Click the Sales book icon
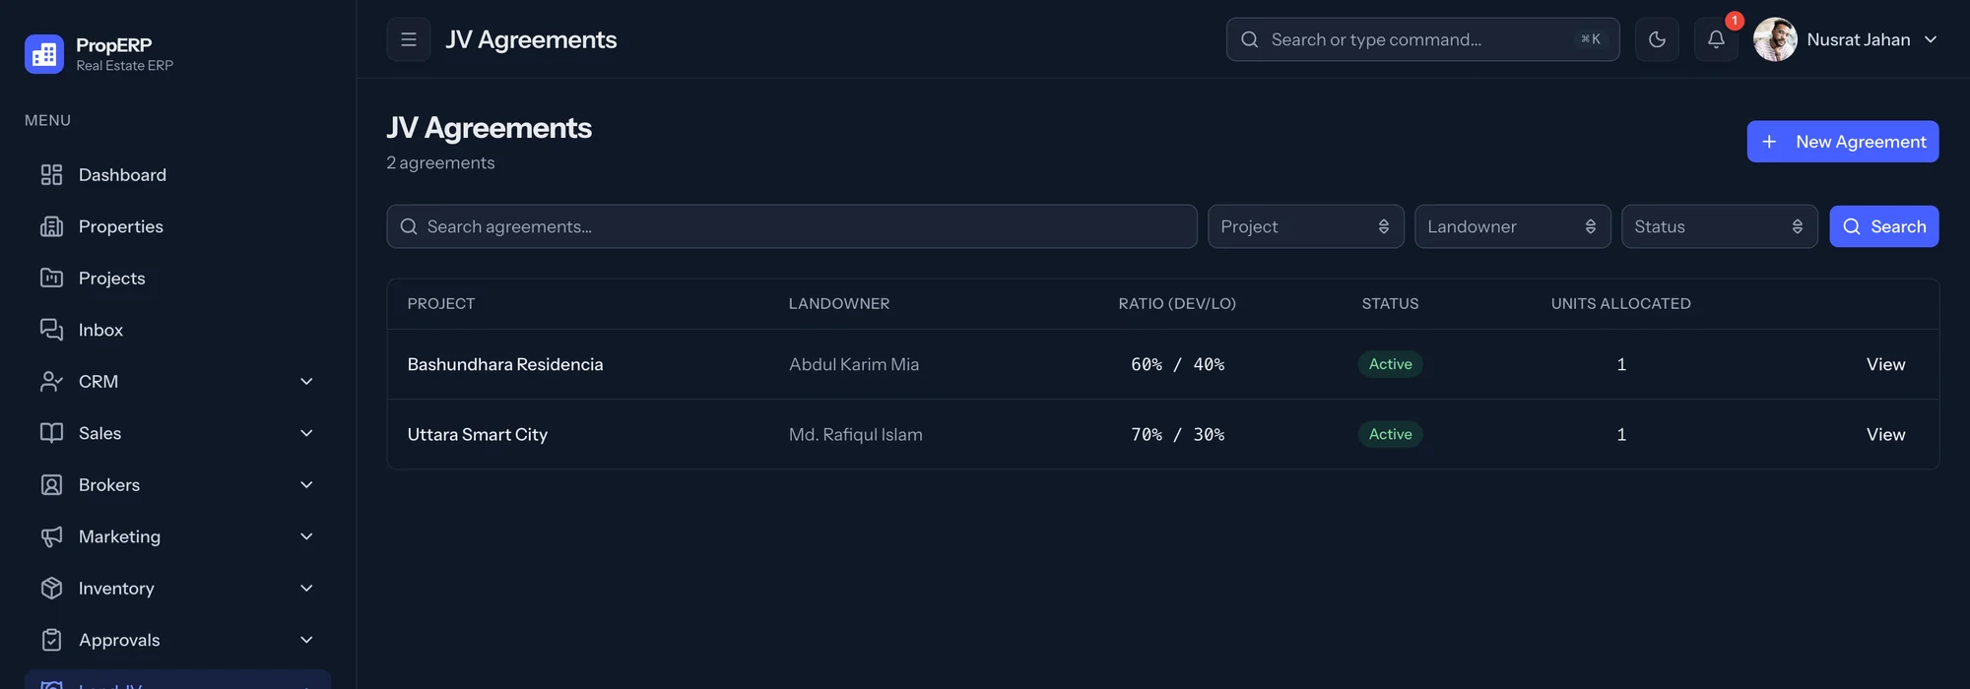This screenshot has height=689, width=1970. tap(51, 433)
